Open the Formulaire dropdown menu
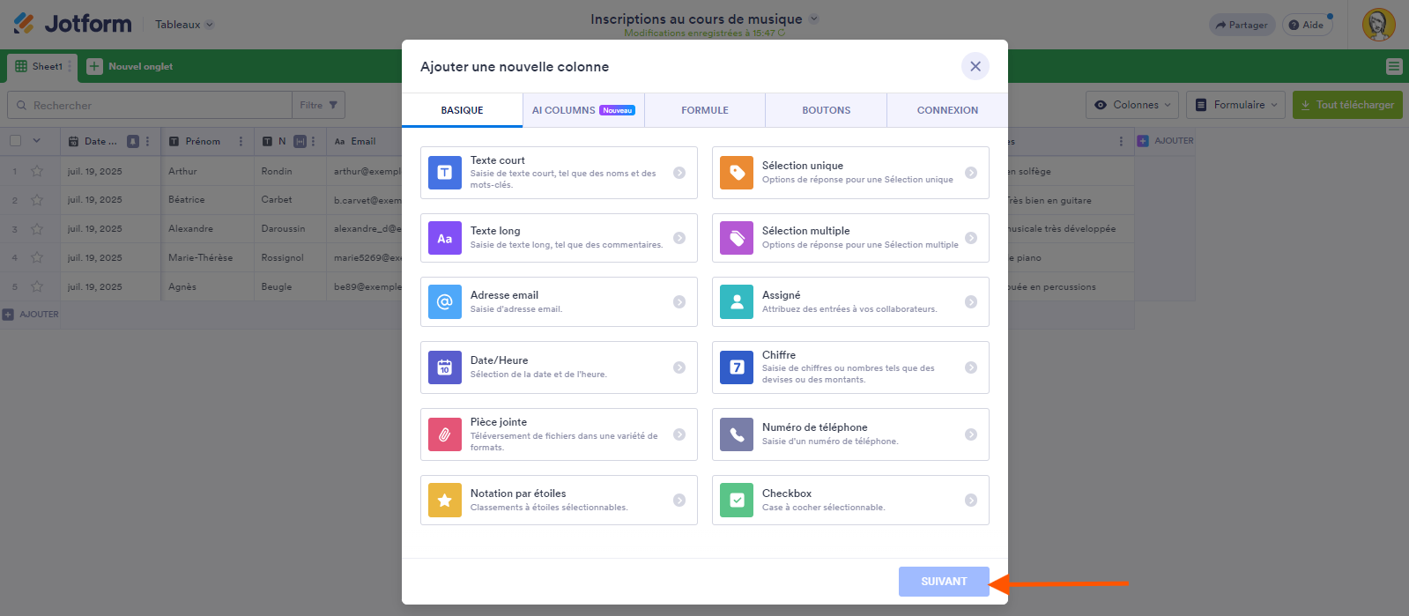1409x616 pixels. click(1235, 105)
